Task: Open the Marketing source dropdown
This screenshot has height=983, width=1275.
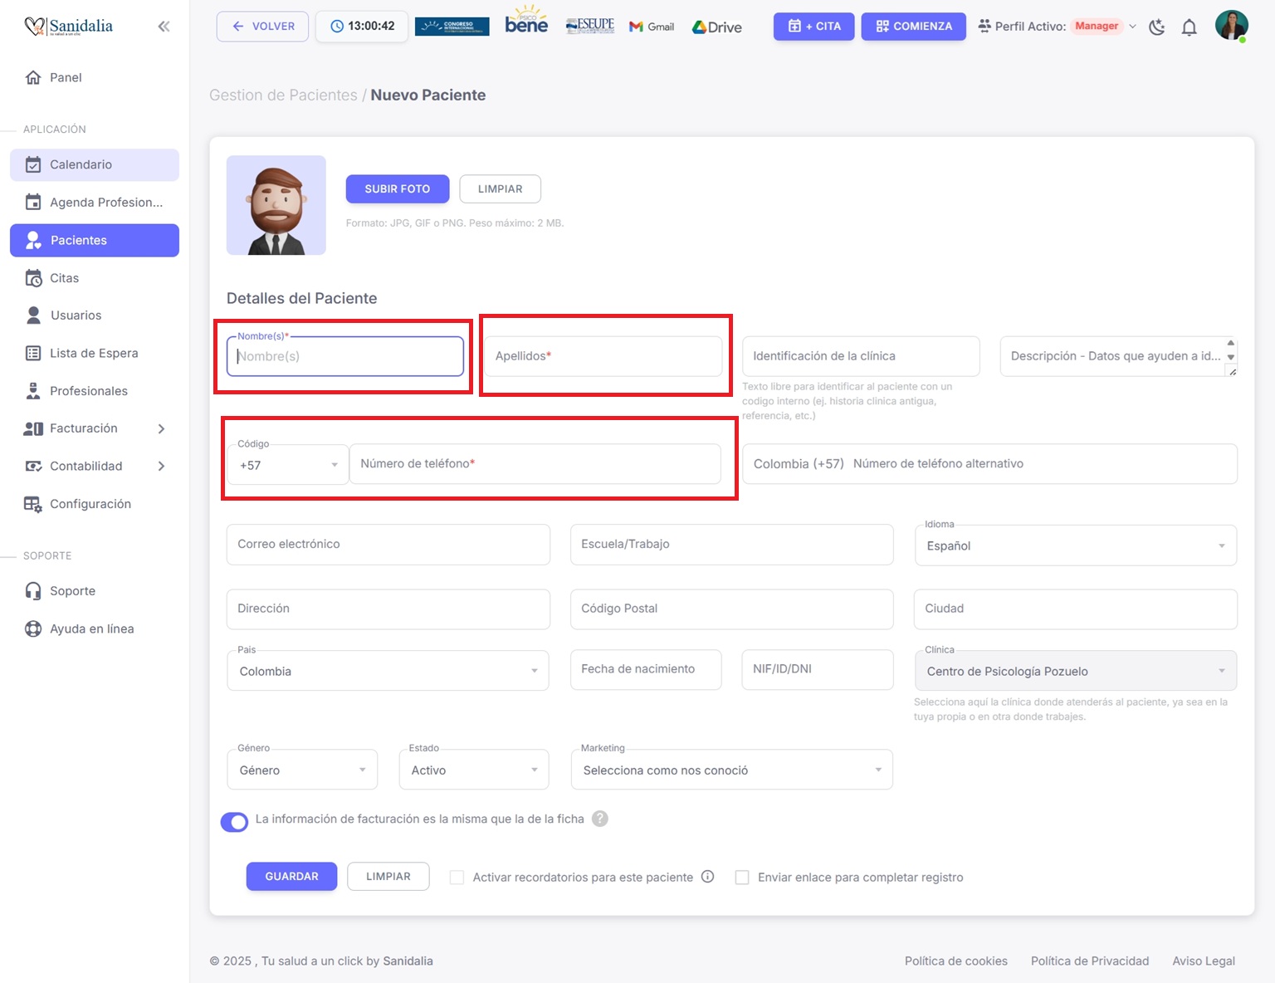Action: click(x=731, y=770)
